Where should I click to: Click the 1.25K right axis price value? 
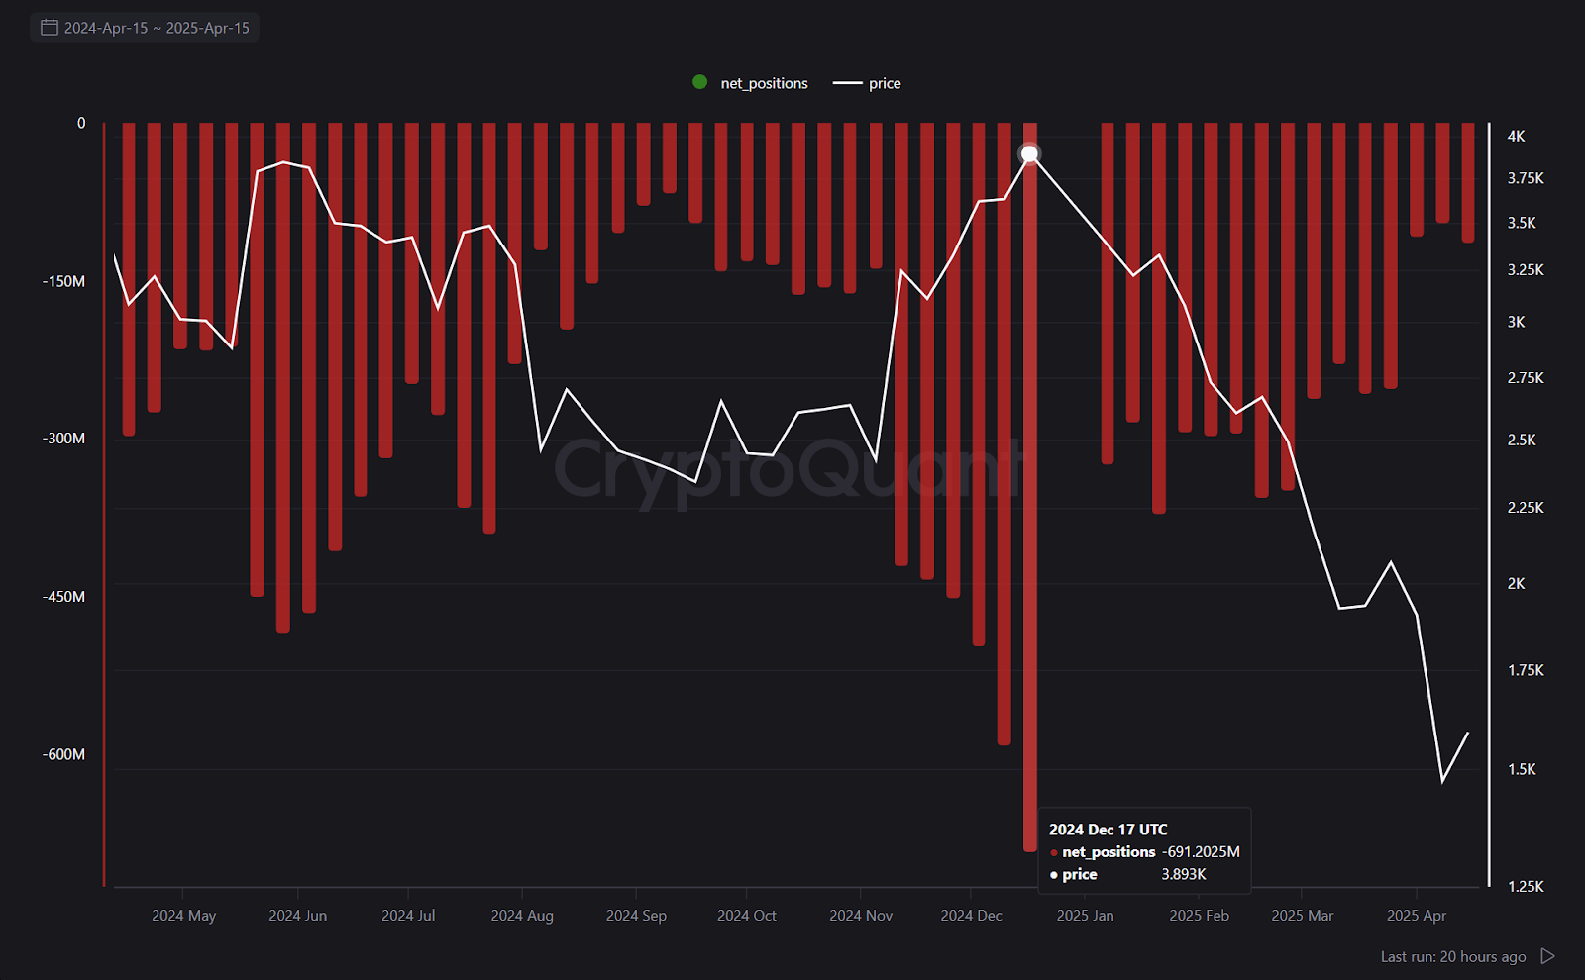[1526, 886]
